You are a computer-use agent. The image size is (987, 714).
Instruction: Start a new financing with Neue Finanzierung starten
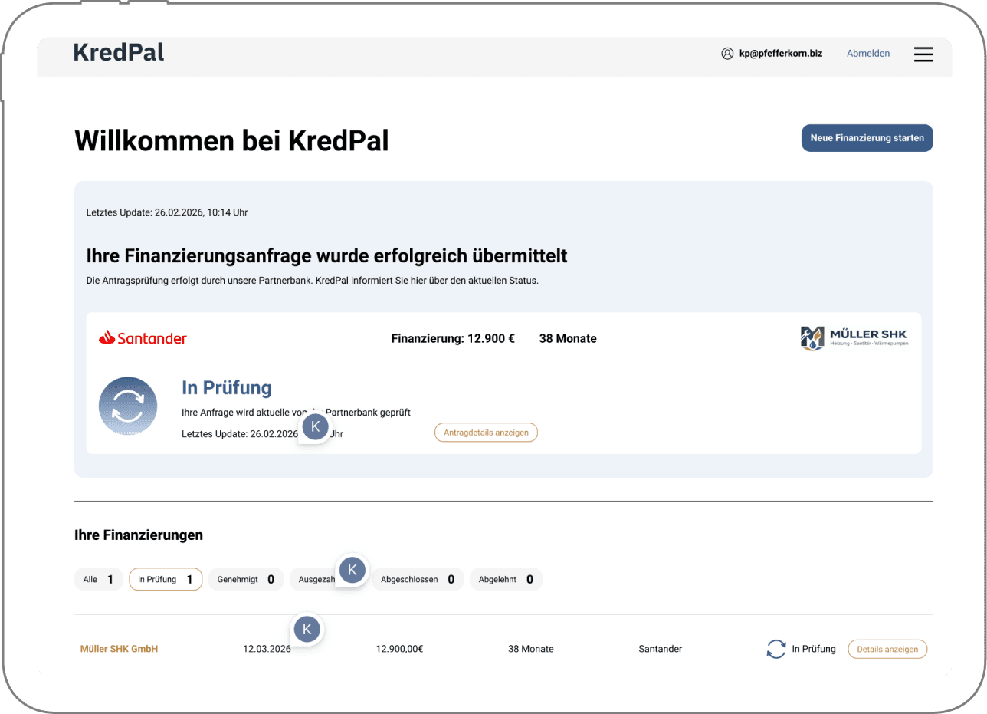pos(867,138)
